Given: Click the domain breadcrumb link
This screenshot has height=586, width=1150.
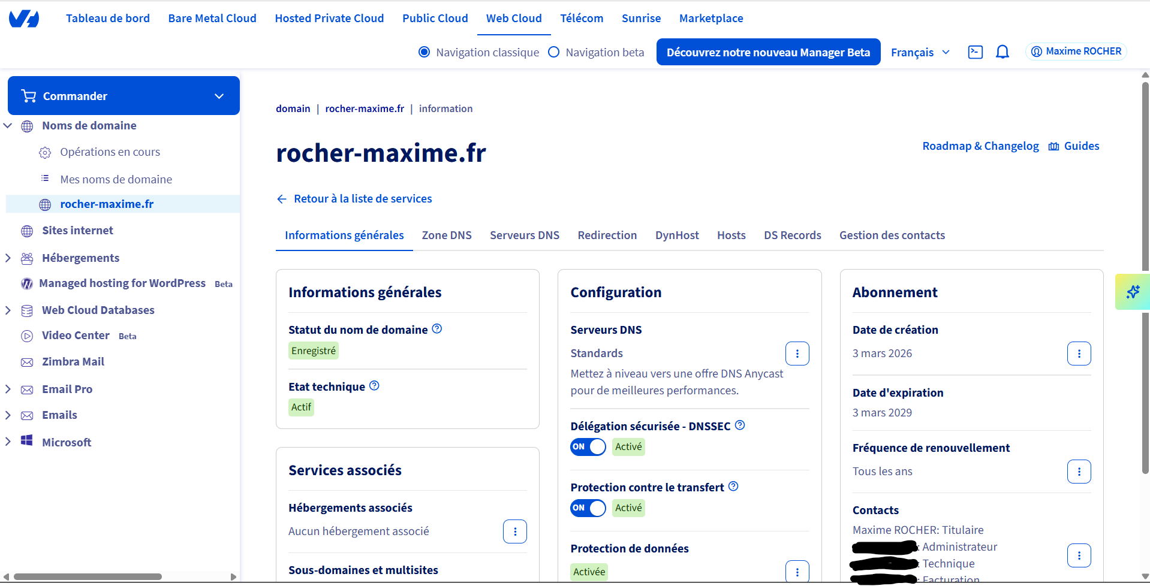Looking at the screenshot, I should pos(293,108).
